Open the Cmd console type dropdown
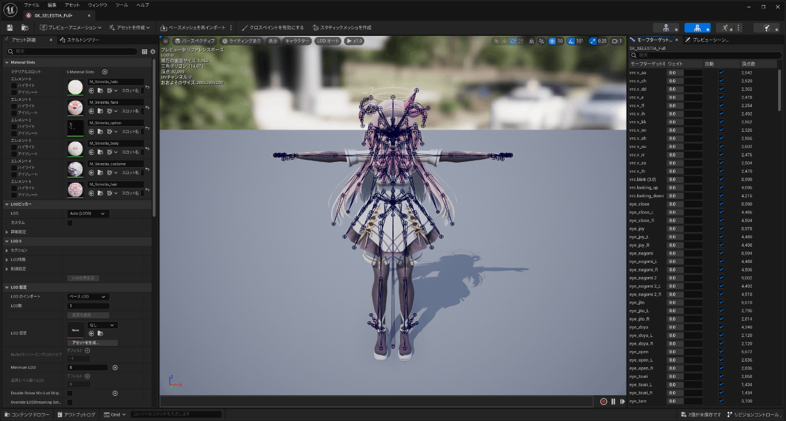The width and height of the screenshot is (786, 421). click(115, 415)
